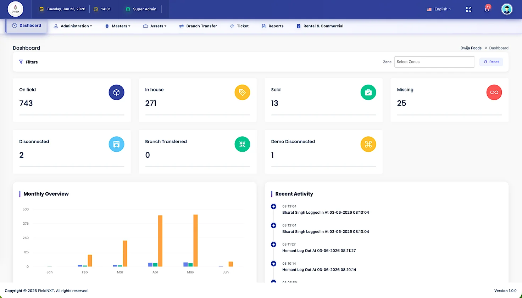Screen dimensions: 522x298
Task: Click the Branch Transfer swap icon
Action: click(181, 26)
